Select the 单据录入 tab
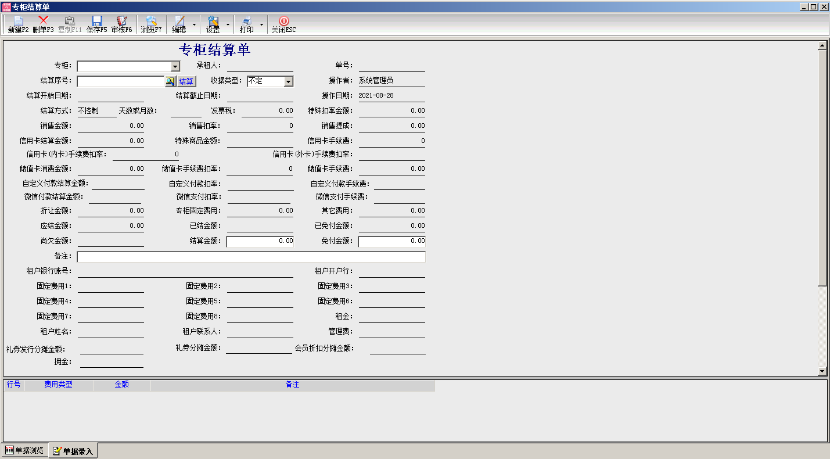Screen dimensions: 830x459 click(x=73, y=451)
